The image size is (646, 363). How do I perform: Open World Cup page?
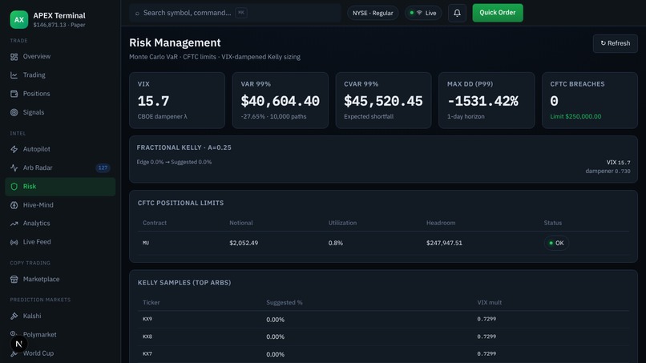[x=60, y=353]
